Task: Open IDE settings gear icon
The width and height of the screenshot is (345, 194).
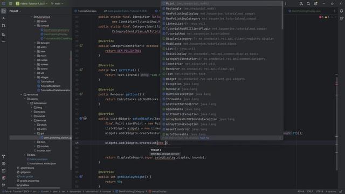Action: (x=316, y=4)
